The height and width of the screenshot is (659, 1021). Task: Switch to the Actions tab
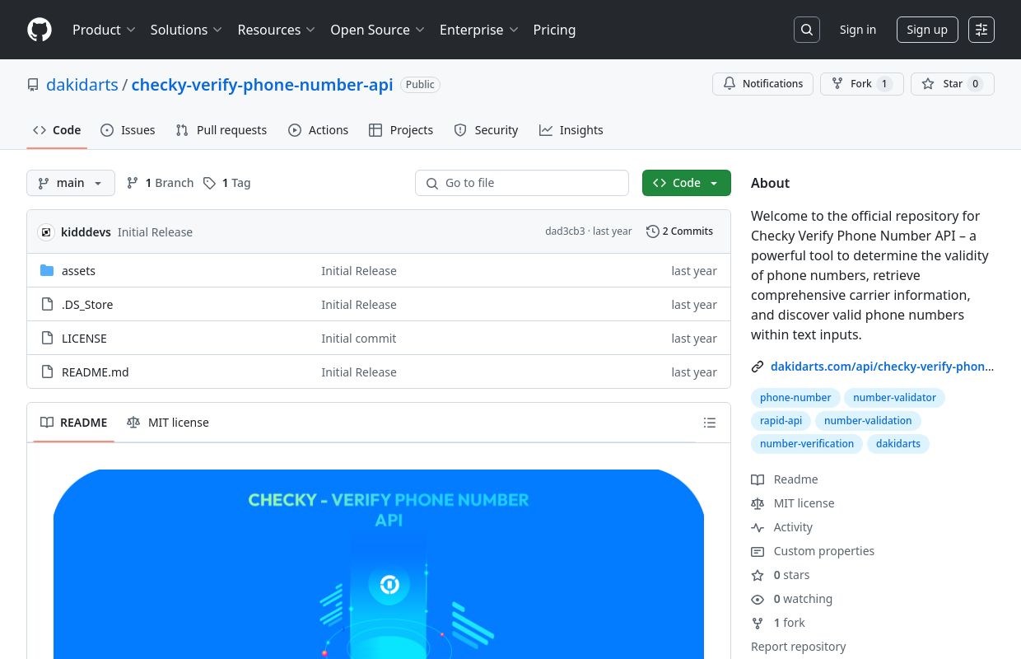point(318,130)
